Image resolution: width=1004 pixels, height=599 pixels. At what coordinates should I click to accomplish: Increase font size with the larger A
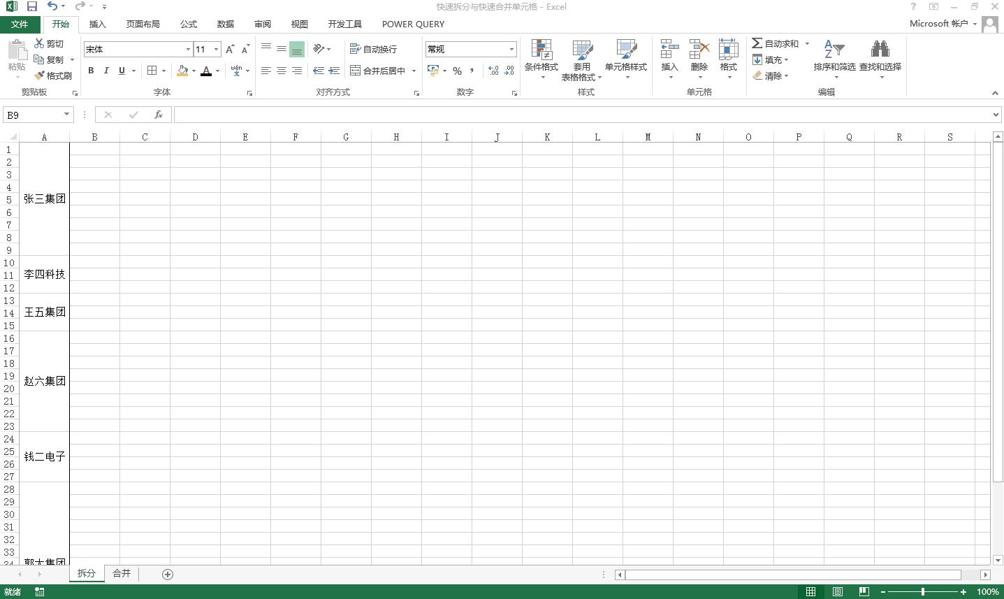230,49
